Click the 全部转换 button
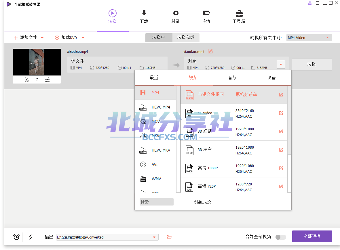 pos(312,236)
